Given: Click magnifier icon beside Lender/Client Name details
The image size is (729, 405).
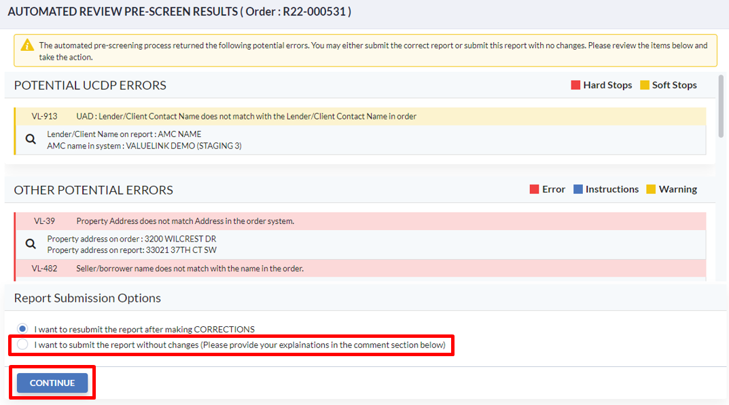Looking at the screenshot, I should click(x=31, y=139).
